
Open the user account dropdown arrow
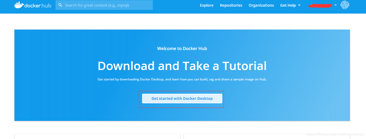click(x=336, y=5)
